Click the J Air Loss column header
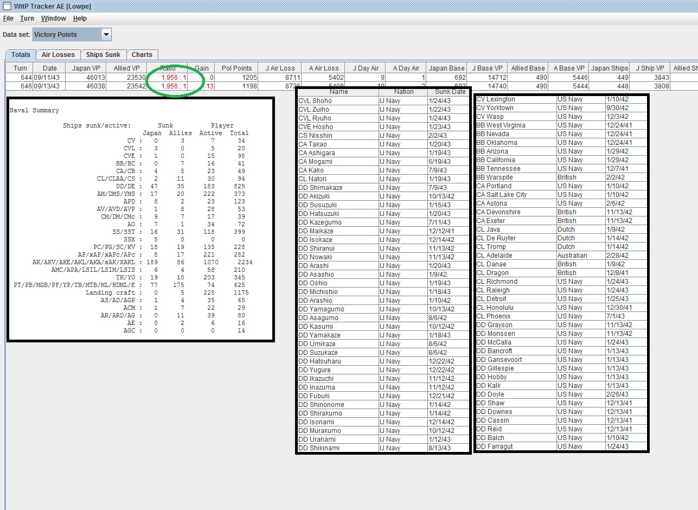This screenshot has width=698, height=510. [x=280, y=68]
